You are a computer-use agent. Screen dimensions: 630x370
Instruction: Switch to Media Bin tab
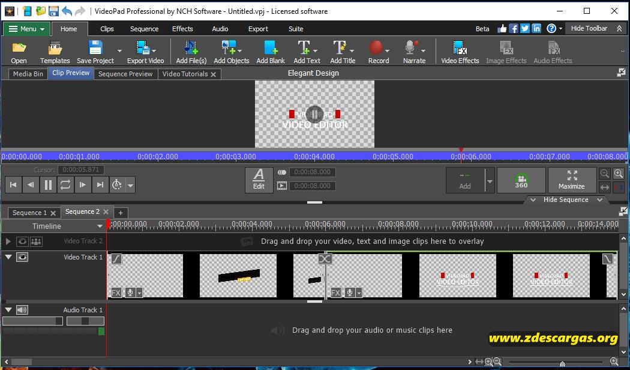point(28,74)
